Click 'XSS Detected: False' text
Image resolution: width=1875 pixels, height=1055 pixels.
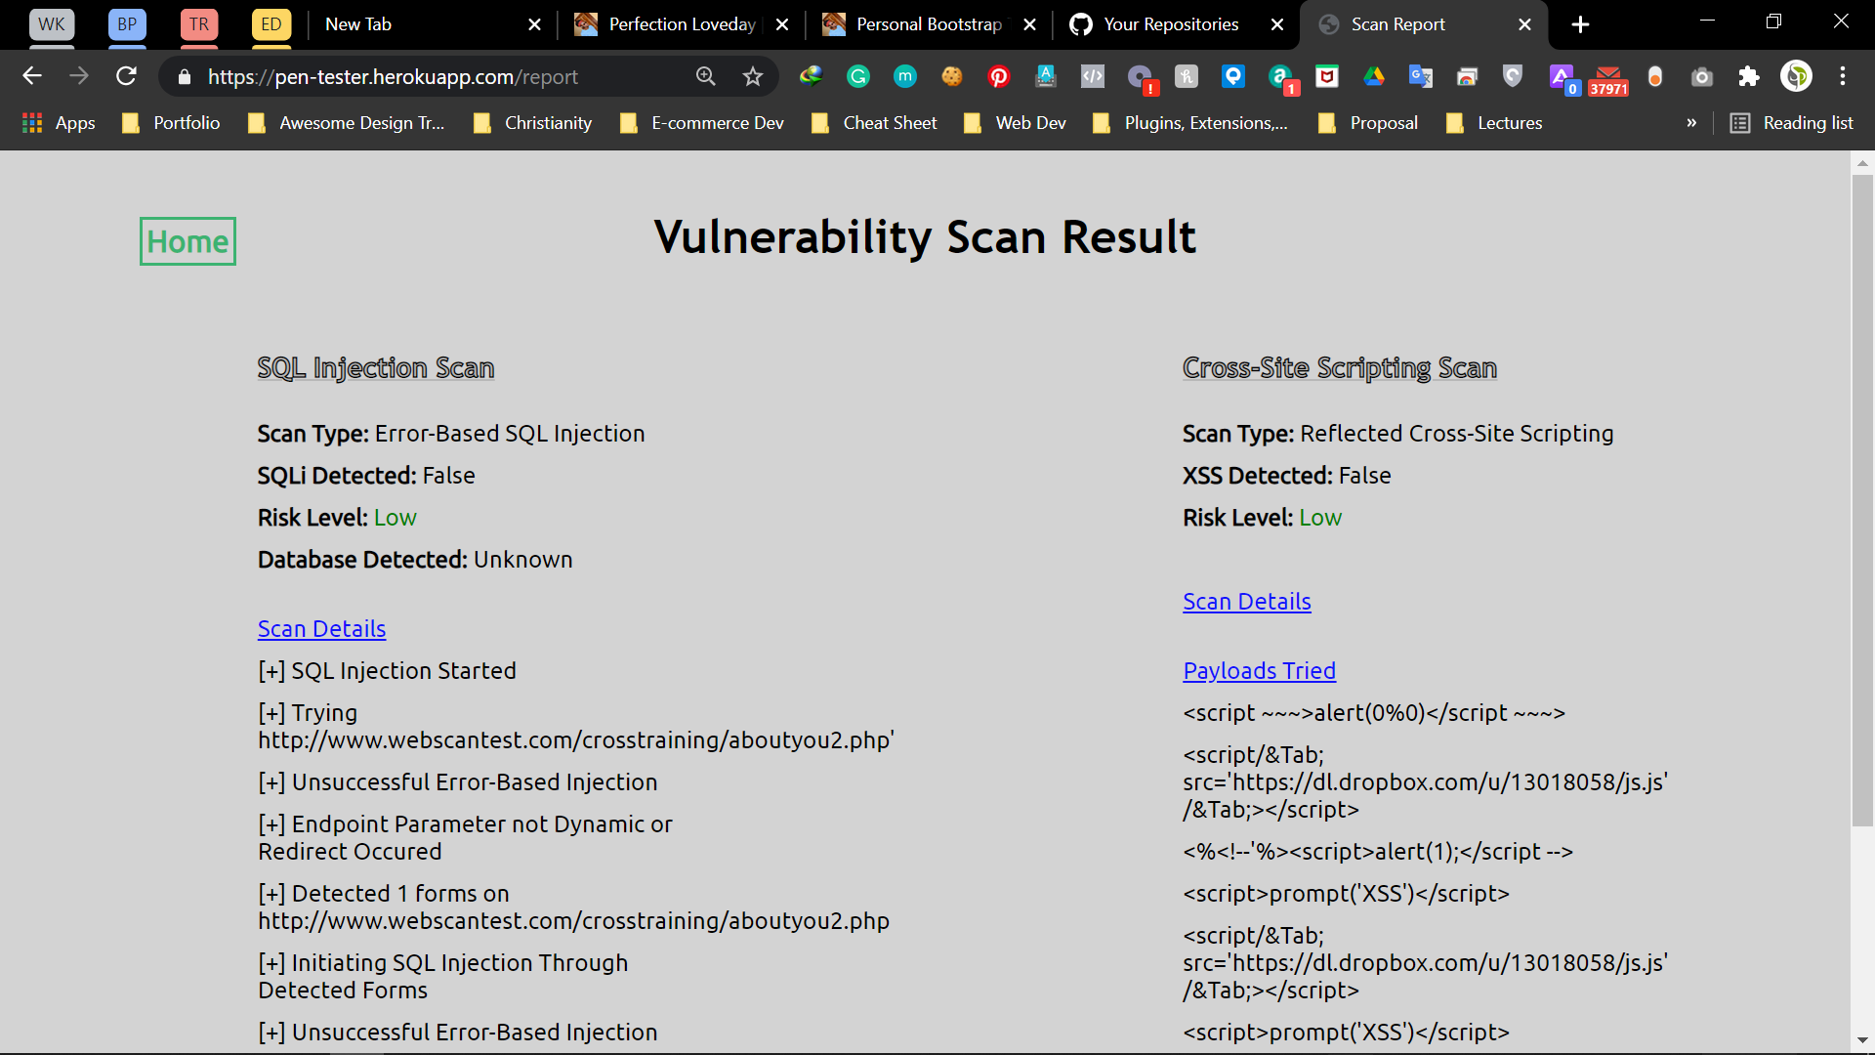tap(1286, 476)
